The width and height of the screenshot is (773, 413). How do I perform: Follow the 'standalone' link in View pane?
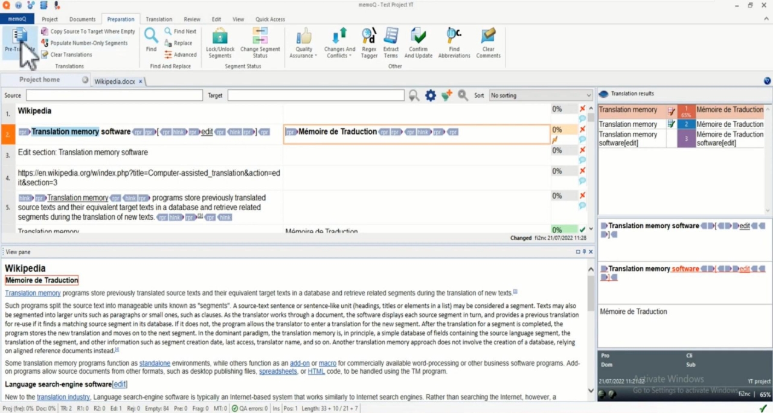pos(155,363)
